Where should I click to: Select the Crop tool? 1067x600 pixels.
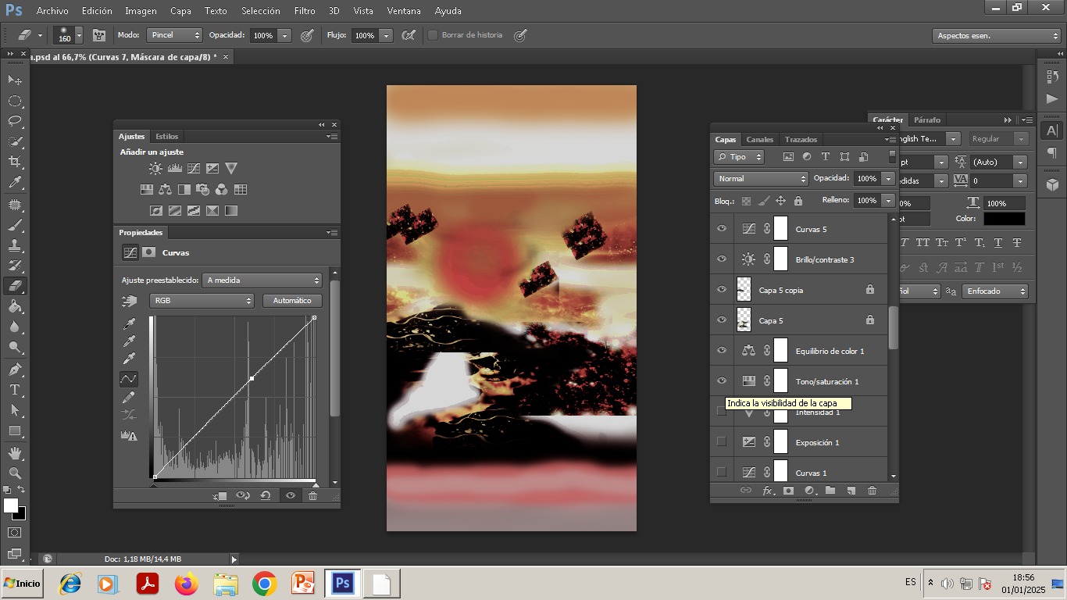pyautogui.click(x=15, y=162)
